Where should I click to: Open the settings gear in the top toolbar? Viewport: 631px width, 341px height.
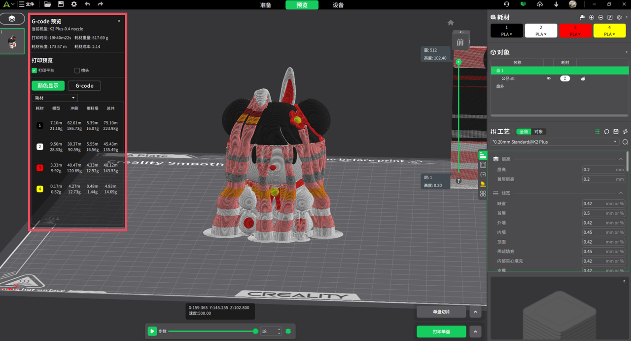point(74,4)
